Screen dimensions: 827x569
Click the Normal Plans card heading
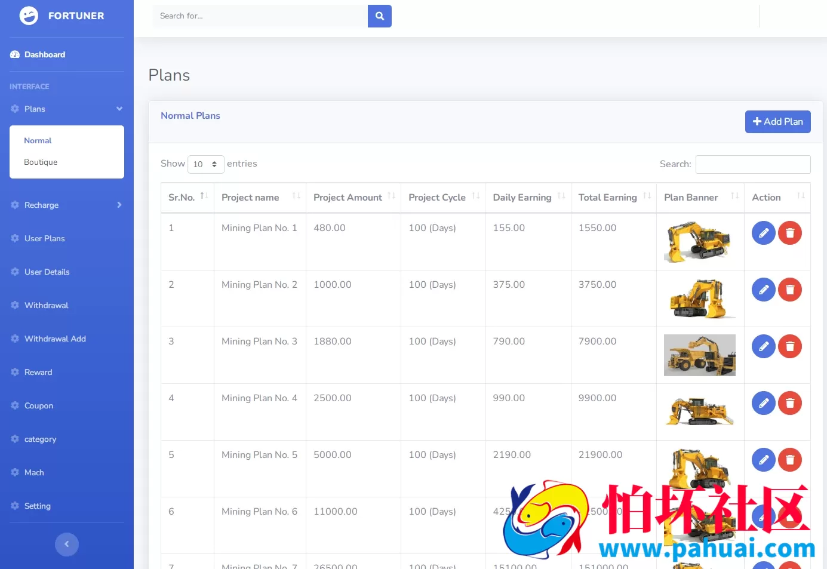tap(190, 116)
